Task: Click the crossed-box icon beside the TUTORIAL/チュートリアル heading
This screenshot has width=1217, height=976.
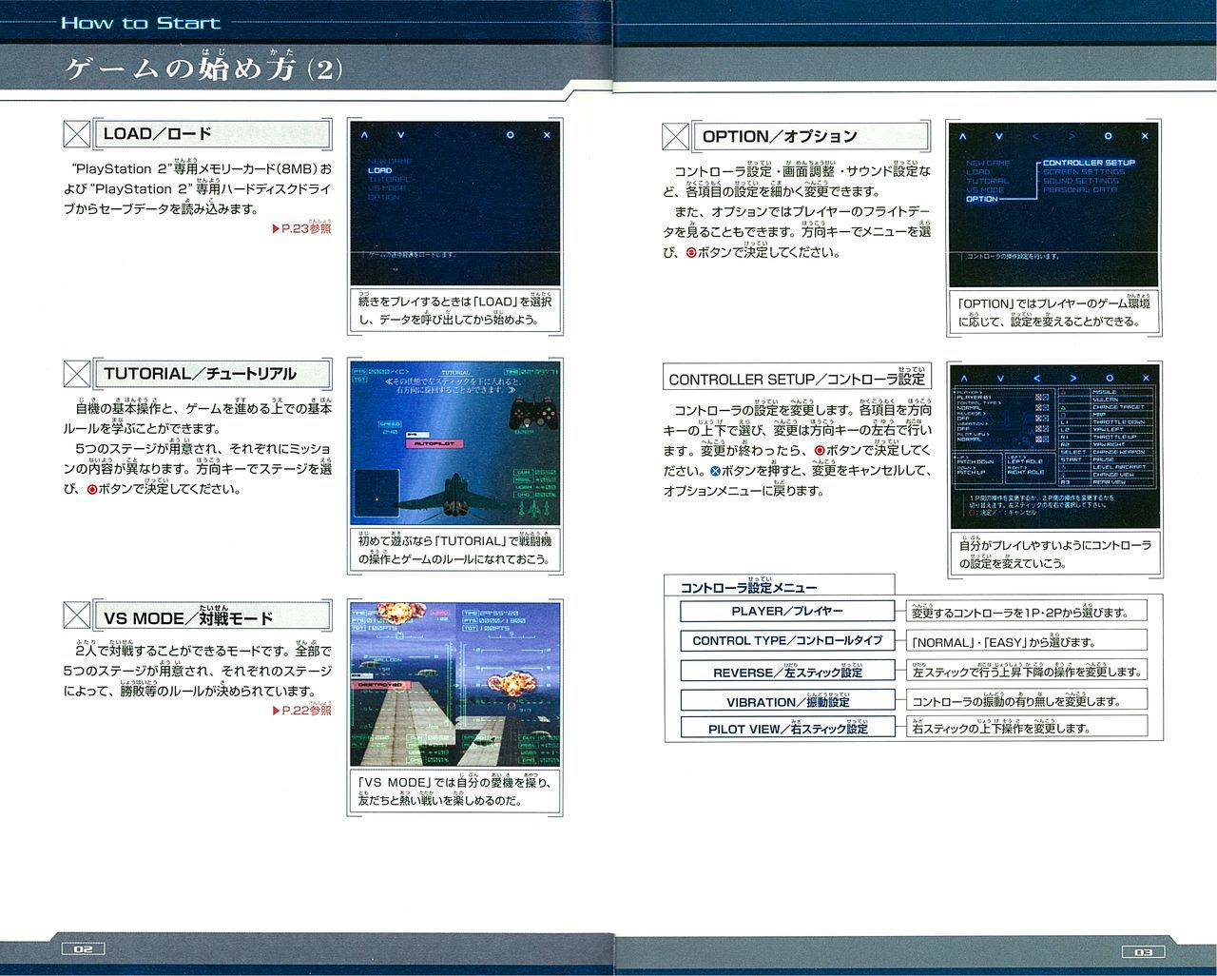Action: pyautogui.click(x=76, y=374)
